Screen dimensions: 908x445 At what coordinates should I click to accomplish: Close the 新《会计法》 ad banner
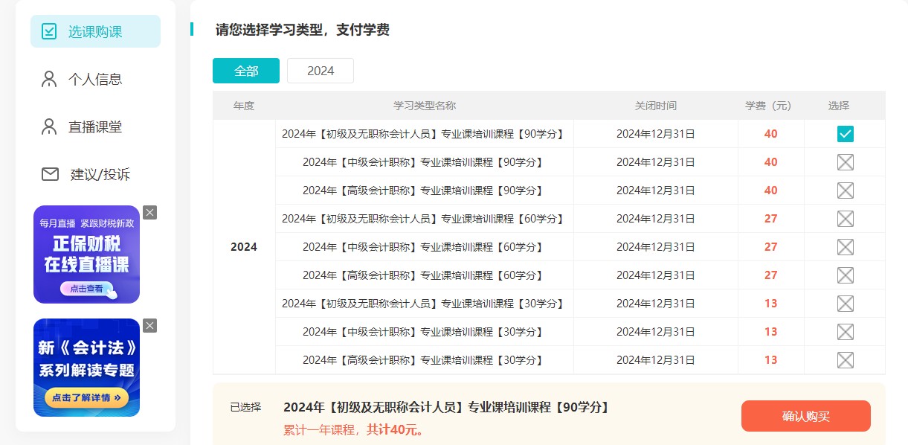pyautogui.click(x=149, y=325)
